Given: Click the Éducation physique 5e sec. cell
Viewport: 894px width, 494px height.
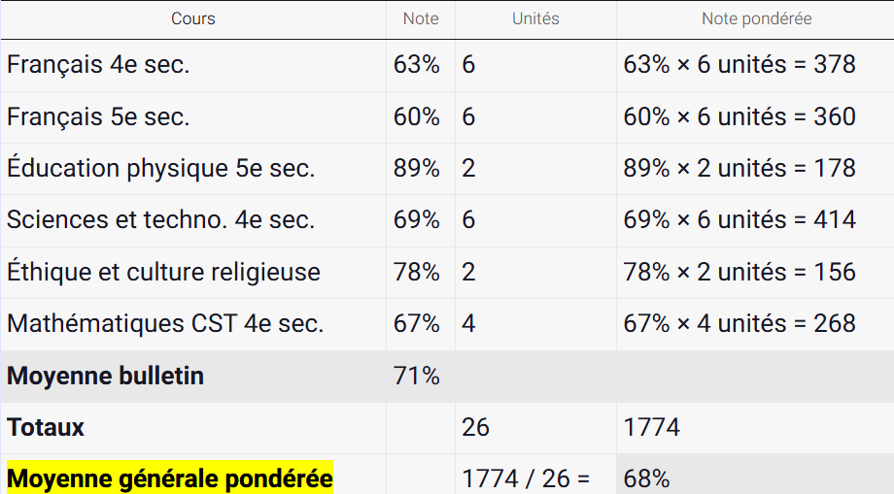Looking at the screenshot, I should 160,169.
